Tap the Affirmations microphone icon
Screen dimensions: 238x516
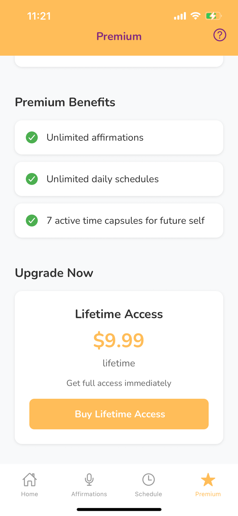[x=89, y=479]
